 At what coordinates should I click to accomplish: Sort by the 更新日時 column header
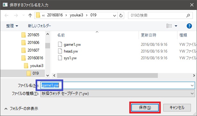[149, 35]
